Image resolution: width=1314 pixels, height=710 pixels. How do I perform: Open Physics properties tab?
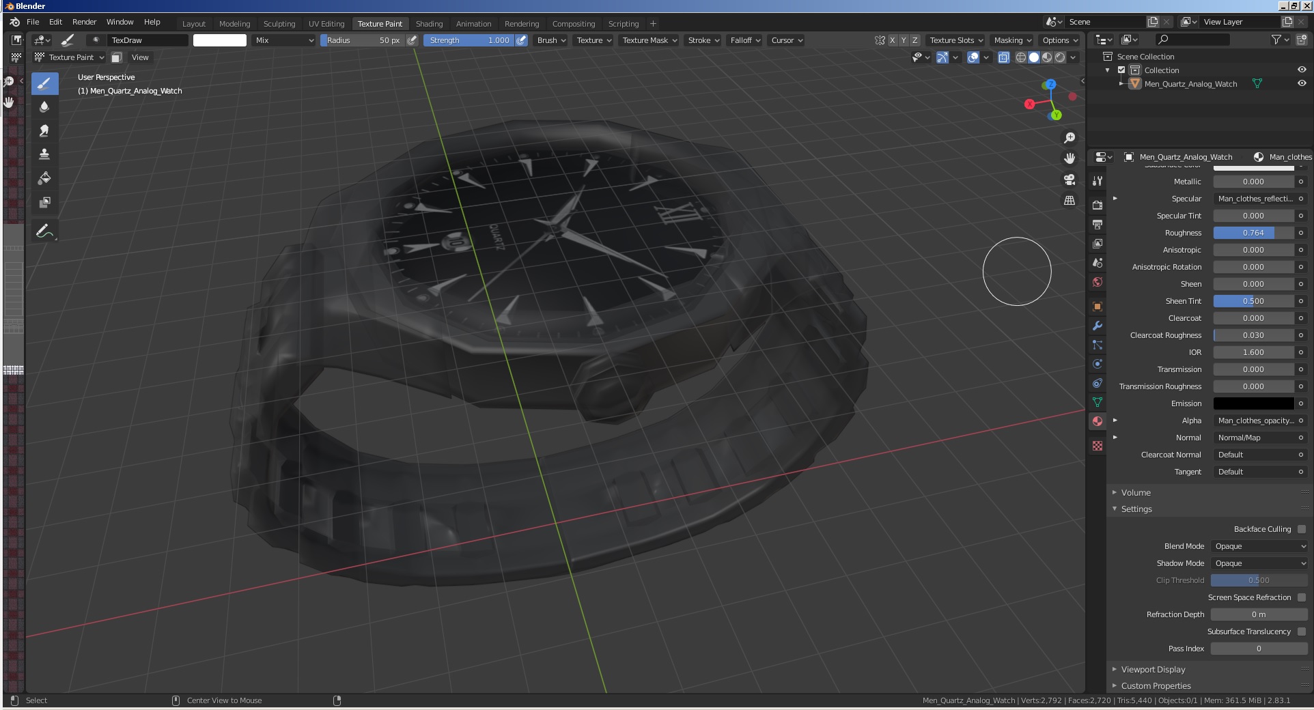pos(1098,364)
